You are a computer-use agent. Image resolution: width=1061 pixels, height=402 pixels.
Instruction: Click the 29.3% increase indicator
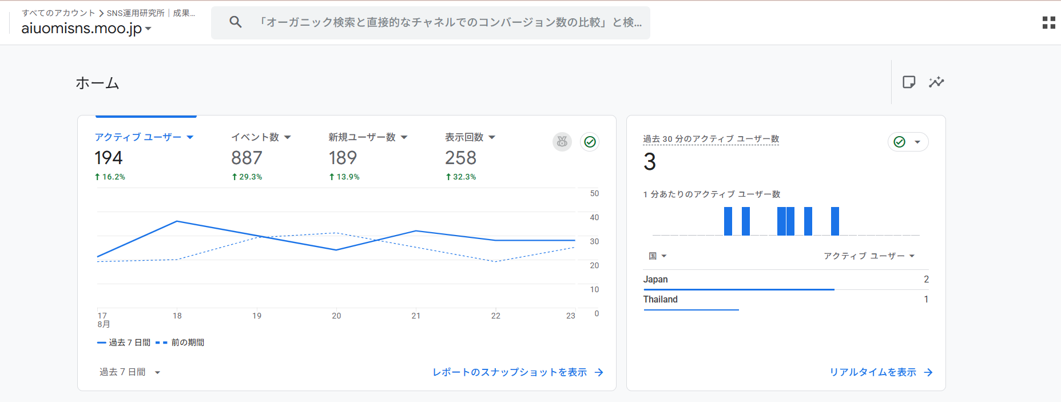(x=247, y=177)
